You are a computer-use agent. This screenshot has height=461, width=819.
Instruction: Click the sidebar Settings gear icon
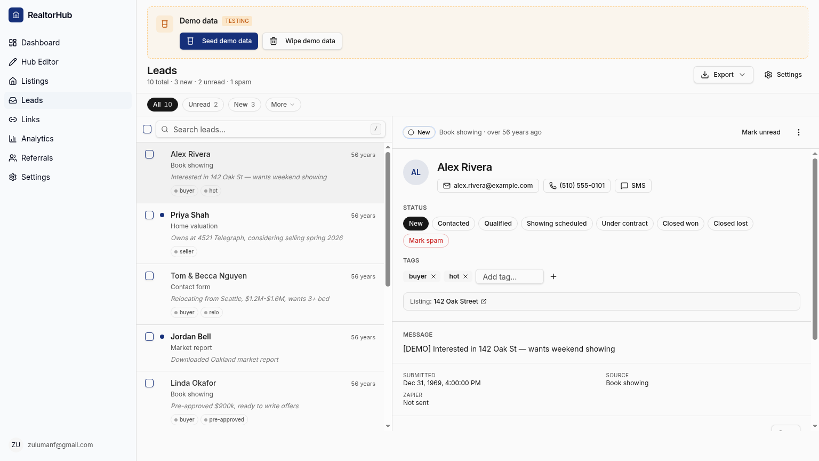pos(13,177)
